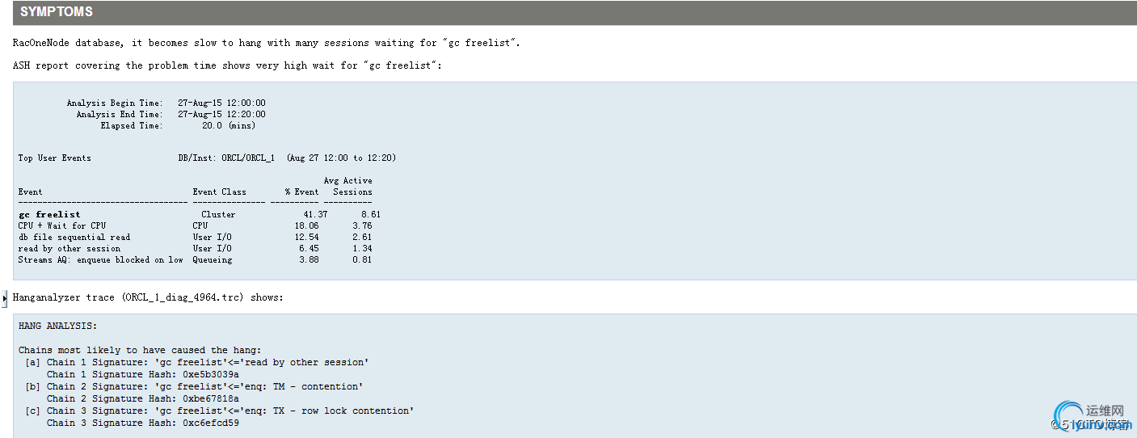
Task: Click the 'read by other session' event row
Action: 69,248
